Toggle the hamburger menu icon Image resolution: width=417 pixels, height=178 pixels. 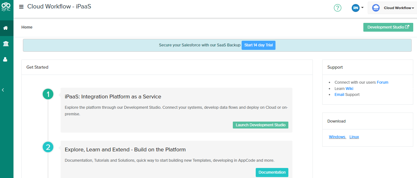click(x=21, y=7)
